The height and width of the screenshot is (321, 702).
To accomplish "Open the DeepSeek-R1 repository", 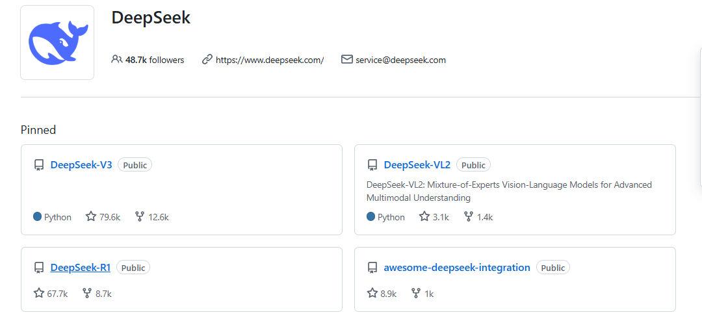I will [81, 268].
